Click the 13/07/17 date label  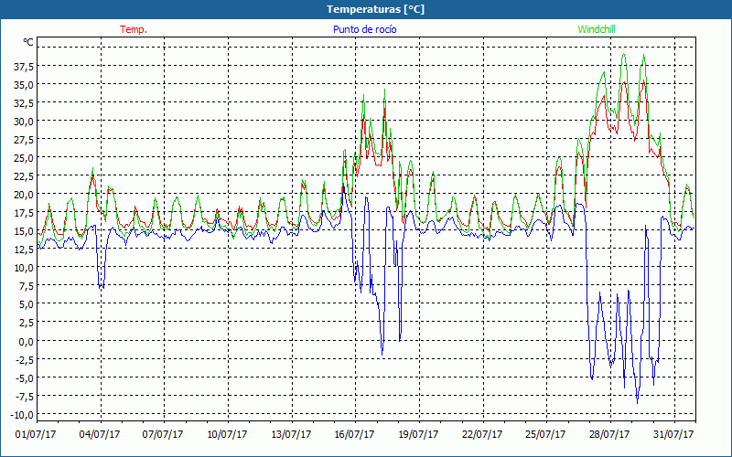[291, 434]
